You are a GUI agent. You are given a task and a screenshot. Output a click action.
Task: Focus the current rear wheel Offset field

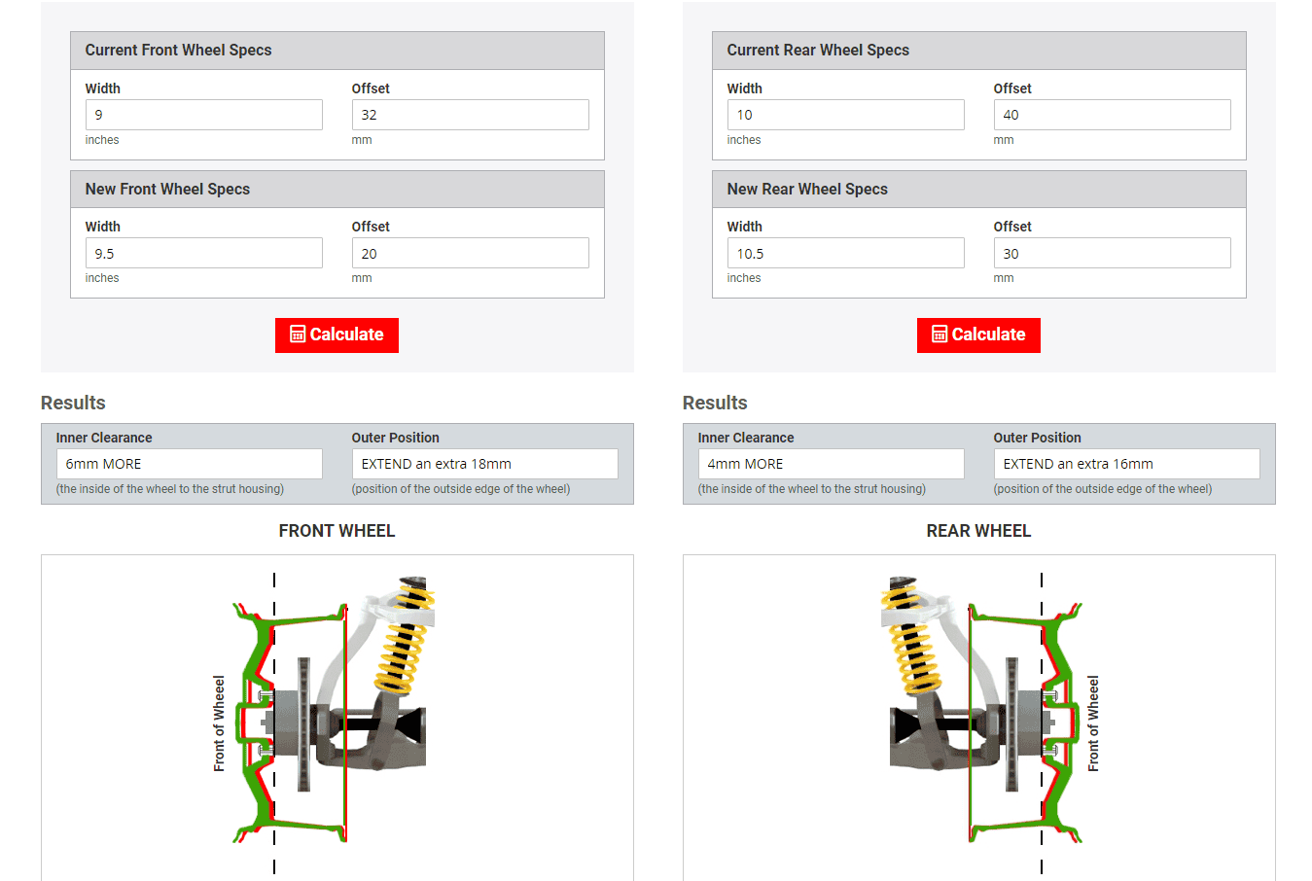(1112, 115)
